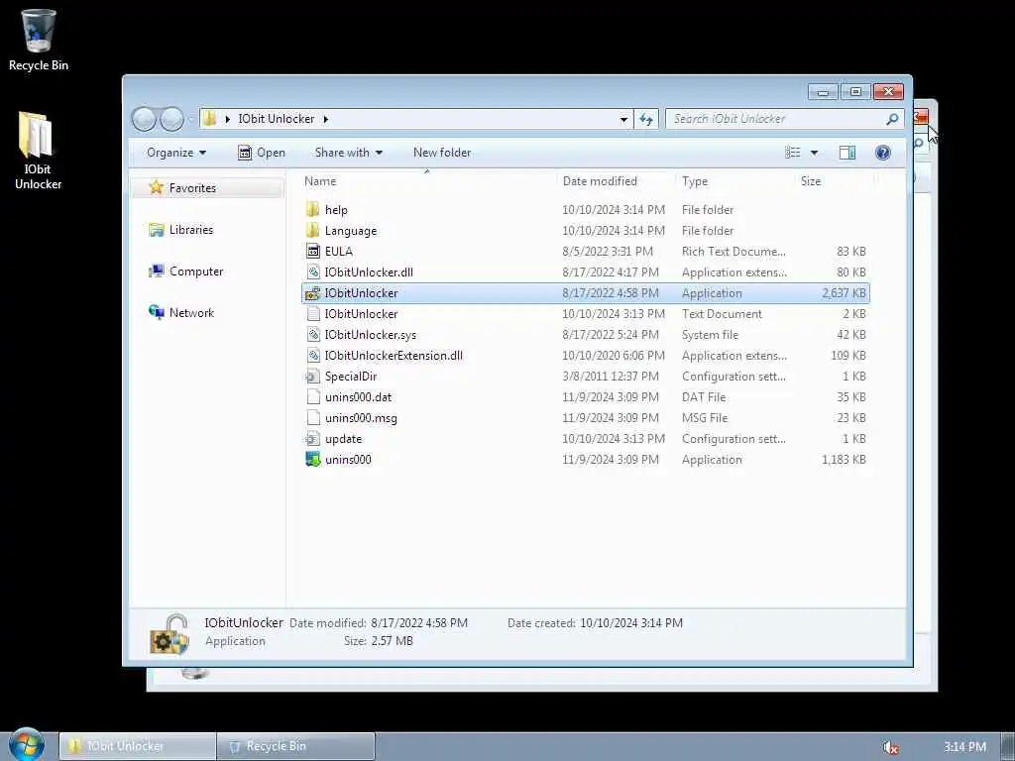Click the 109 KB size cell
This screenshot has height=761, width=1015.
coord(848,356)
